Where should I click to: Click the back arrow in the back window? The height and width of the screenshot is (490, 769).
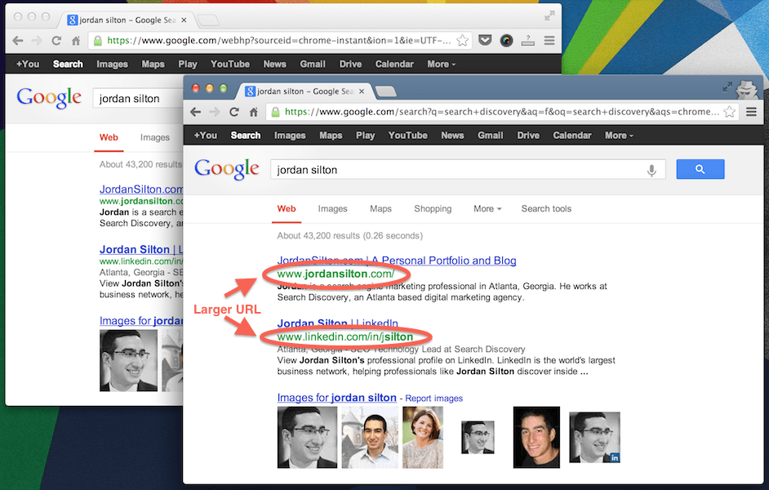point(18,41)
